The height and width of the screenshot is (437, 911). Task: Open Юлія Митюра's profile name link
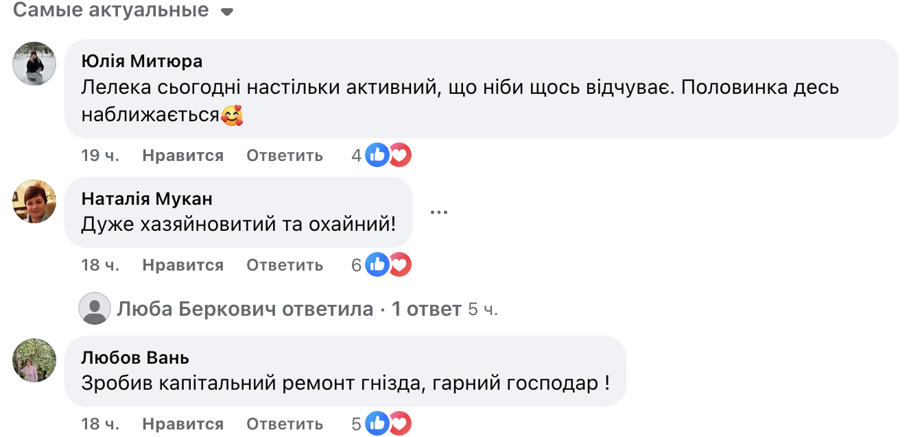(142, 62)
